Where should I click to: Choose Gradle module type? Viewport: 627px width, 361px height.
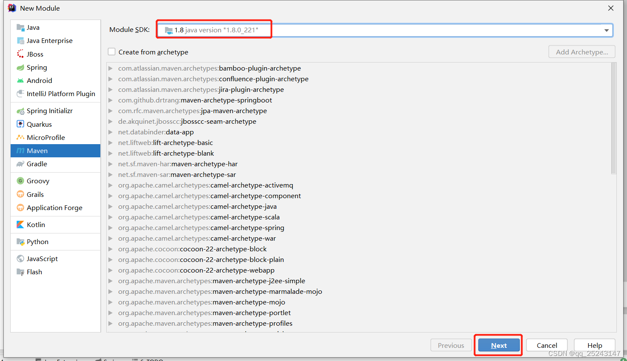(55, 164)
